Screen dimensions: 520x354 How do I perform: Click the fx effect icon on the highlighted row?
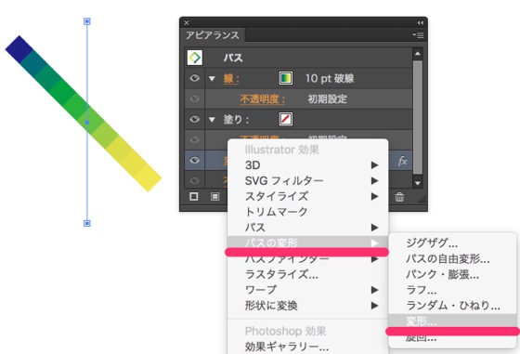coord(402,161)
